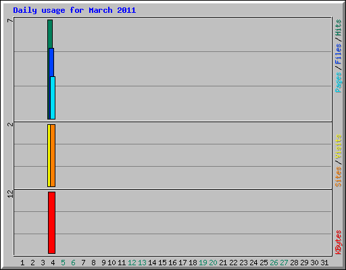
Task: Click day 31 on the x-axis
Action: pyautogui.click(x=324, y=263)
